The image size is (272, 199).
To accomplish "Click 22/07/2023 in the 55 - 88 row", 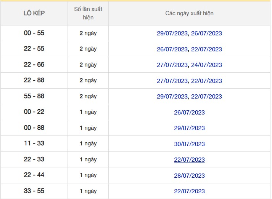I will tap(206, 96).
